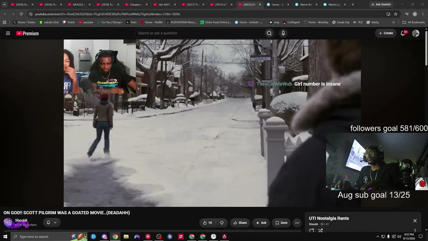The height and width of the screenshot is (241, 428).
Task: Open Chrome media controls icon
Action: (x=407, y=14)
